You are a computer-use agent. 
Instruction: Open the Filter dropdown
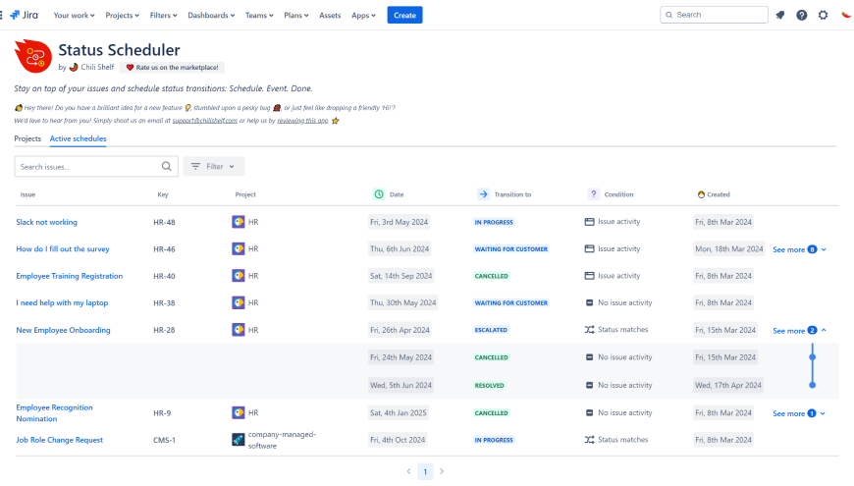coord(213,167)
